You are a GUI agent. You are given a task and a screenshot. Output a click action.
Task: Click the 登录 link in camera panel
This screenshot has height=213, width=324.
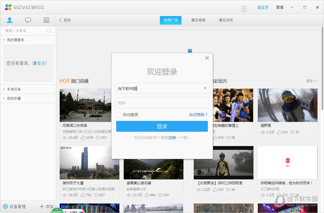click(41, 63)
